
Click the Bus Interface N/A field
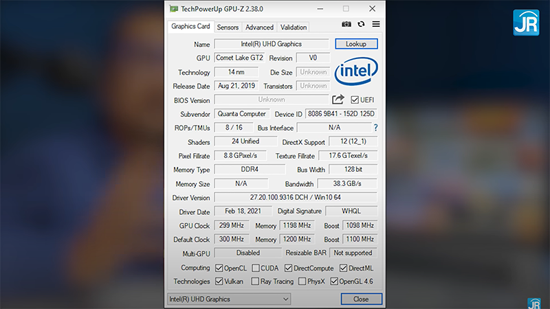click(334, 128)
